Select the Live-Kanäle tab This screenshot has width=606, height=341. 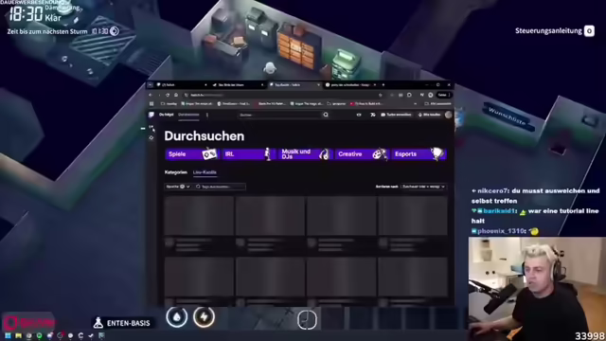click(x=205, y=172)
